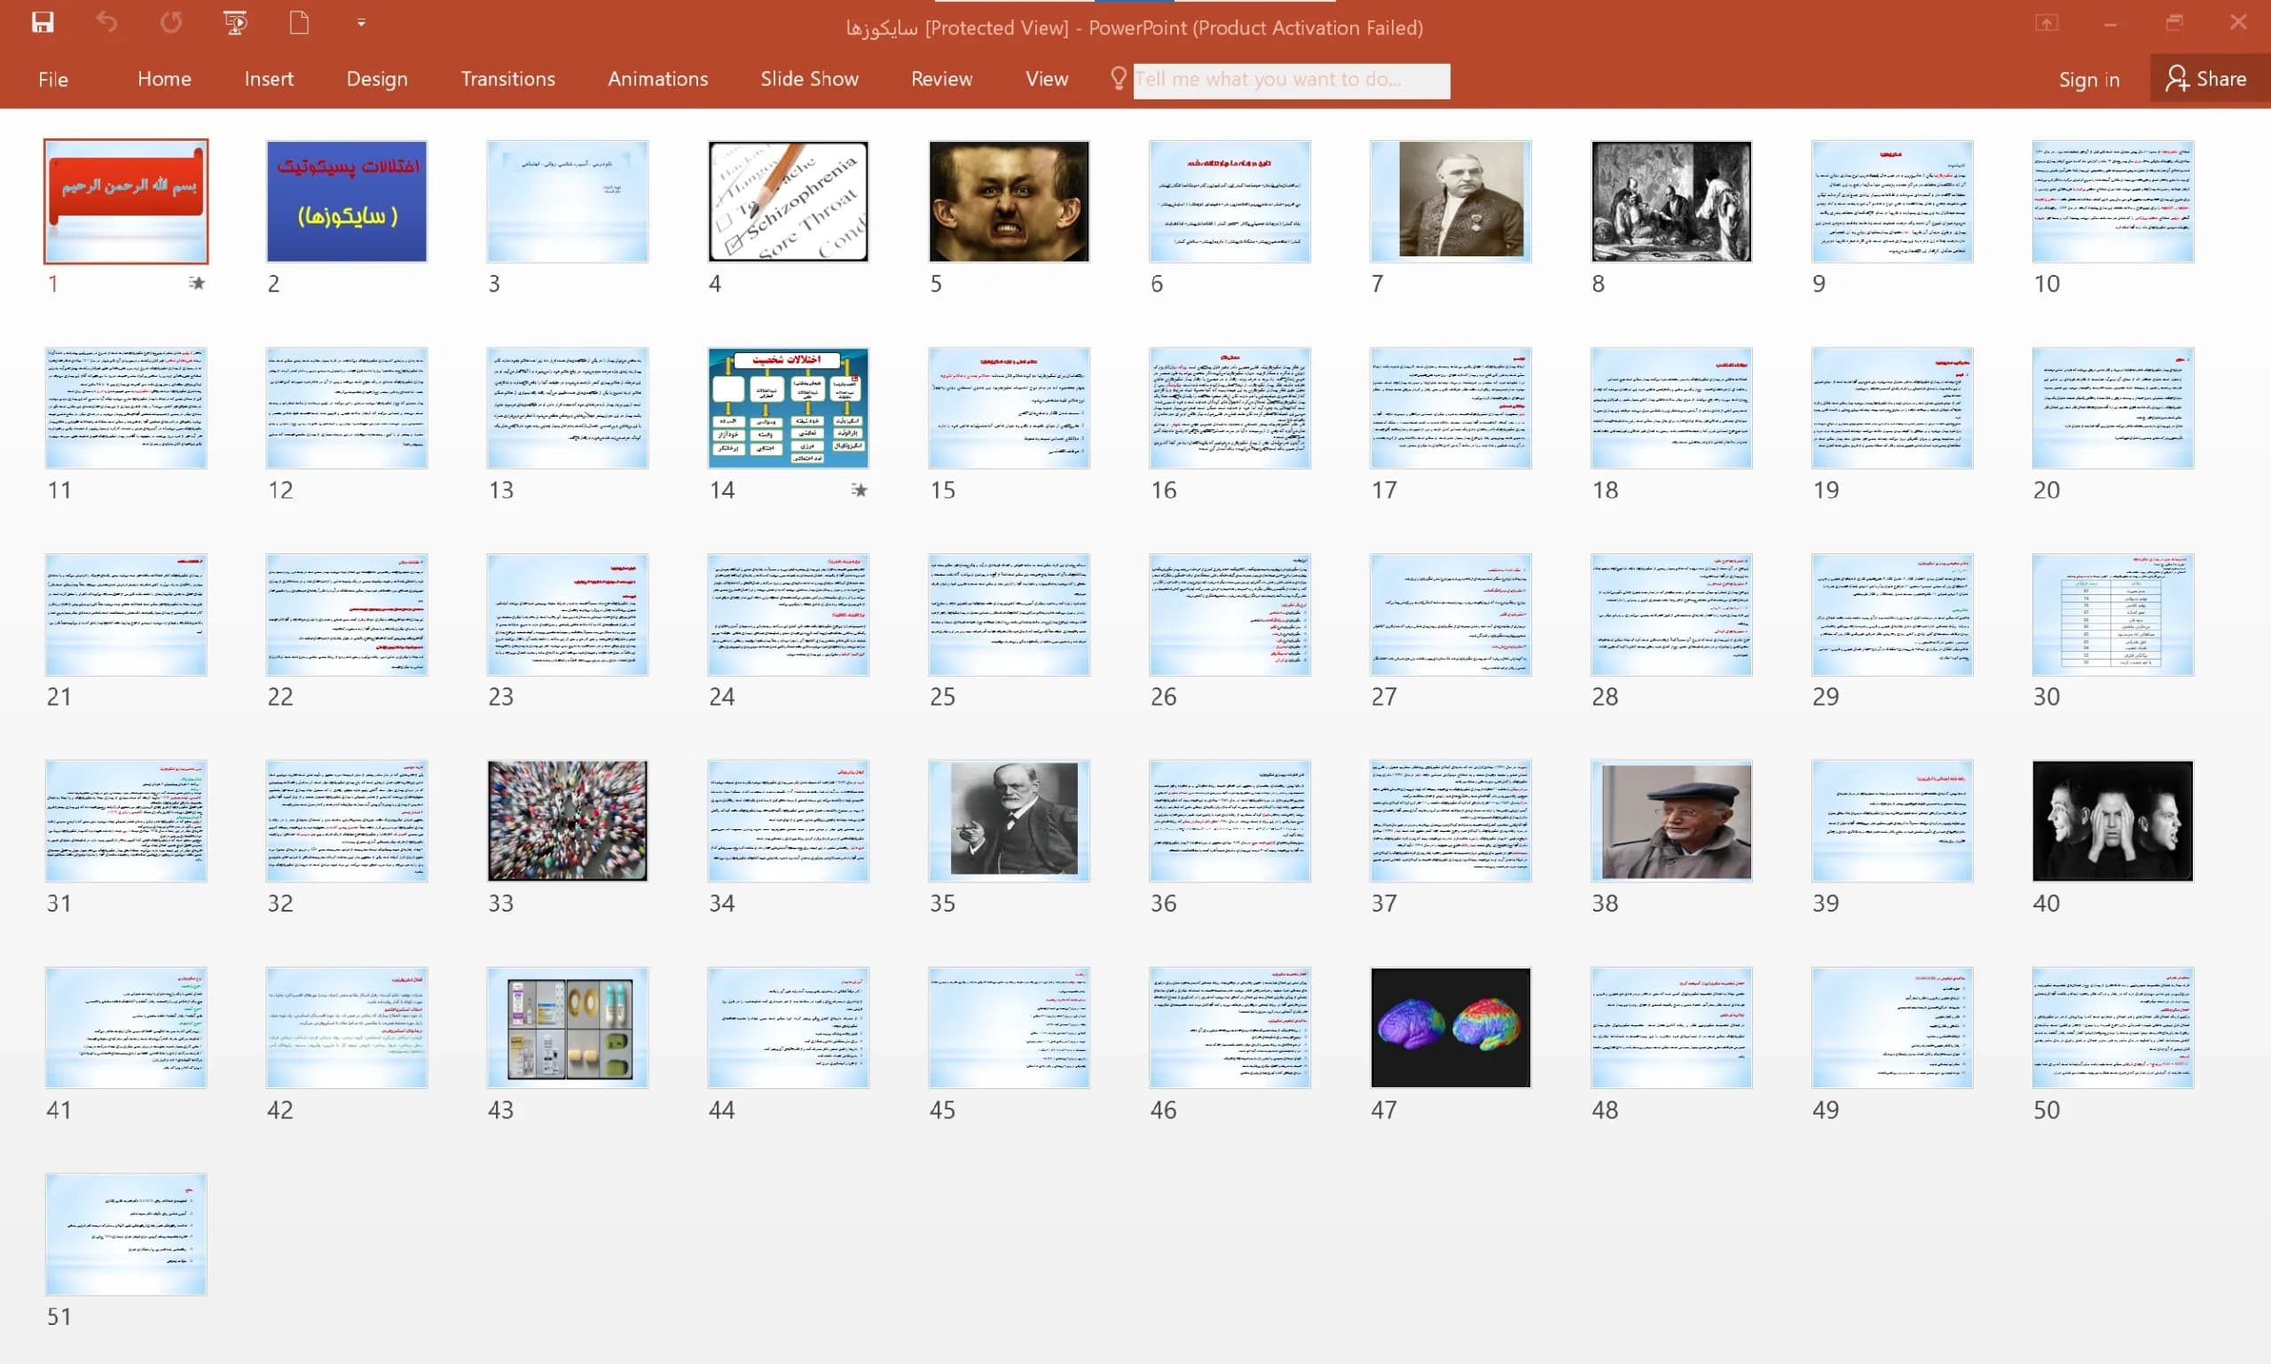Open the Review tab
The width and height of the screenshot is (2271, 1364).
coord(941,79)
